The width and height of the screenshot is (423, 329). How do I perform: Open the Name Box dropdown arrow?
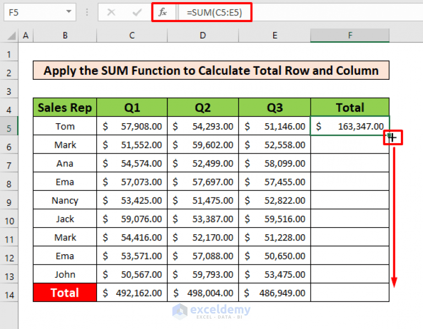(x=69, y=12)
